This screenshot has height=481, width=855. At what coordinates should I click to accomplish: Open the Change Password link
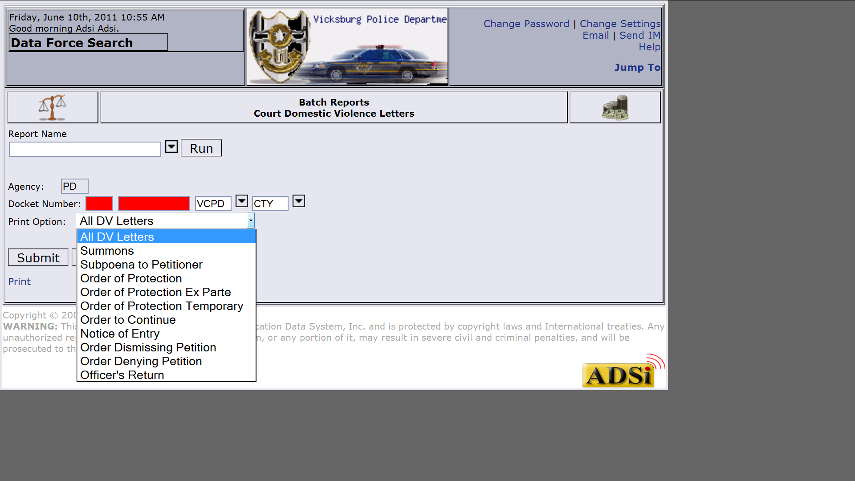click(526, 24)
